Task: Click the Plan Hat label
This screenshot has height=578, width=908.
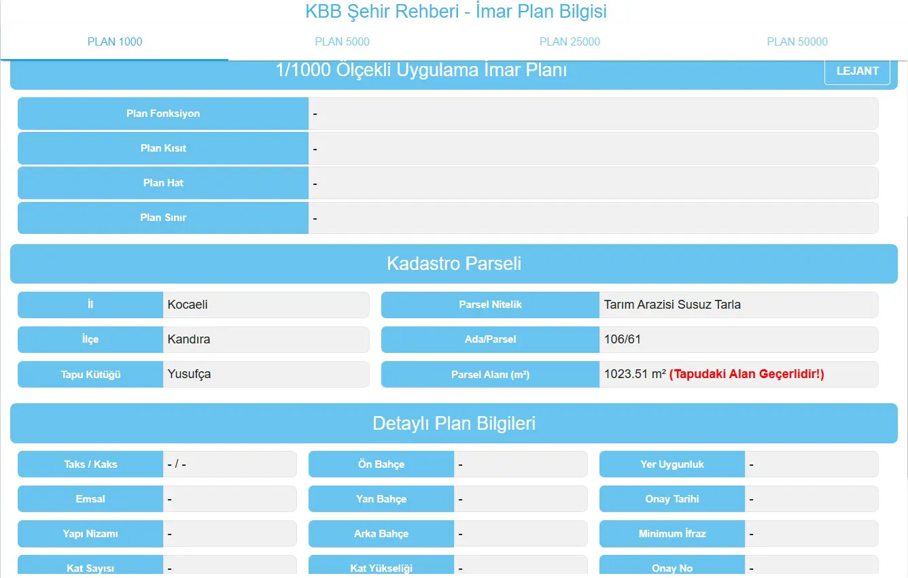Action: [163, 183]
